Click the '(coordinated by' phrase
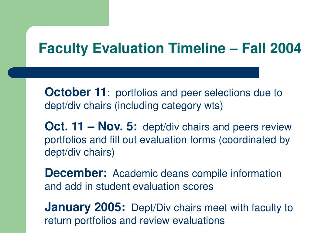This screenshot has width=311, height=233. point(254,140)
